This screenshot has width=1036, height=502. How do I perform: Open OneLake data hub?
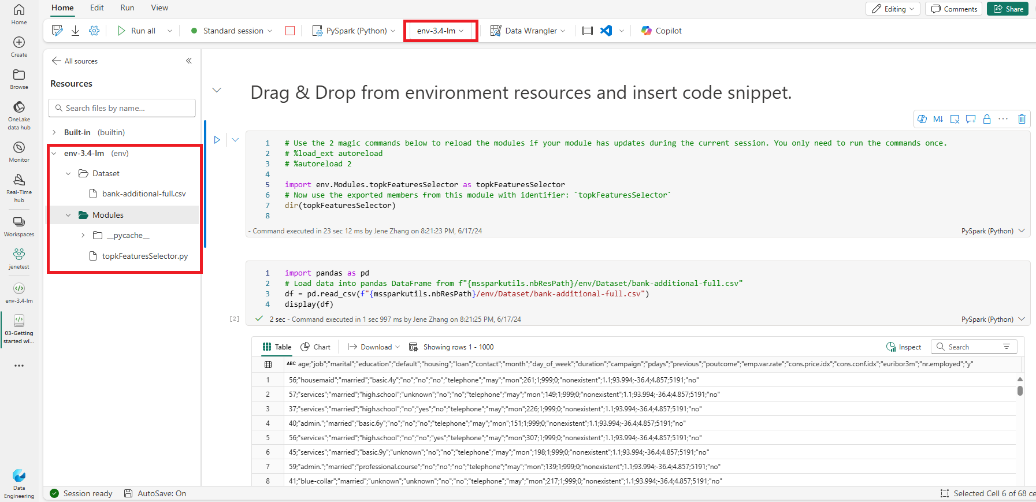(x=19, y=115)
